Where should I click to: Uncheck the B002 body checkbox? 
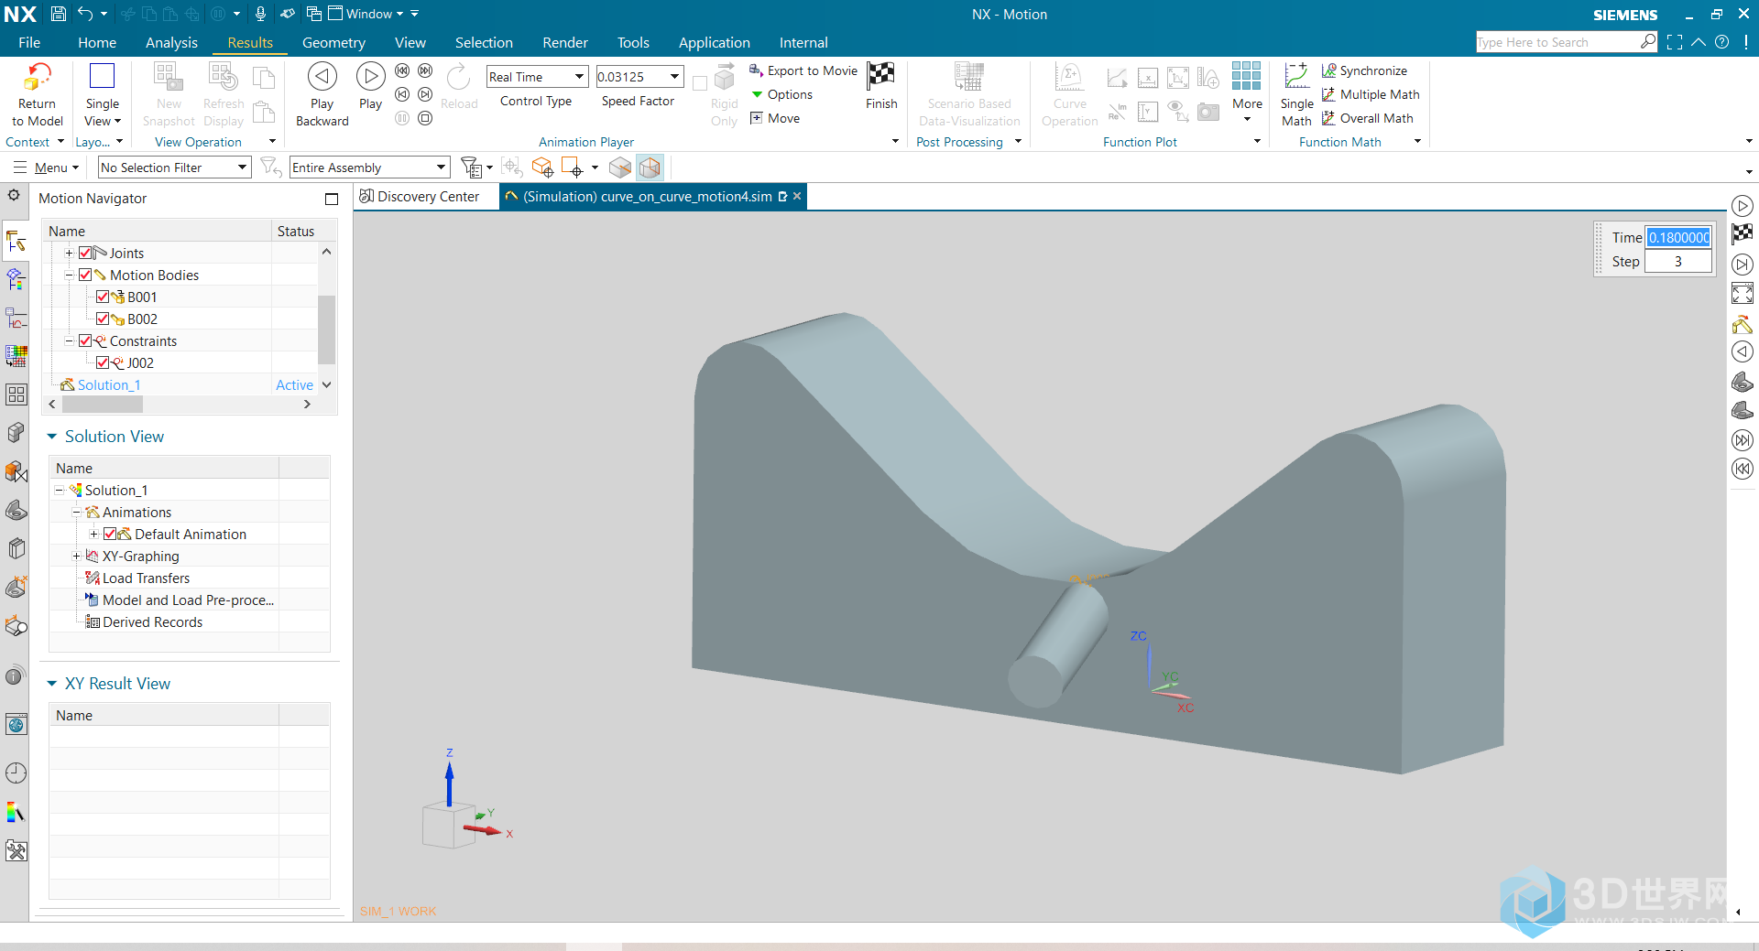103,319
